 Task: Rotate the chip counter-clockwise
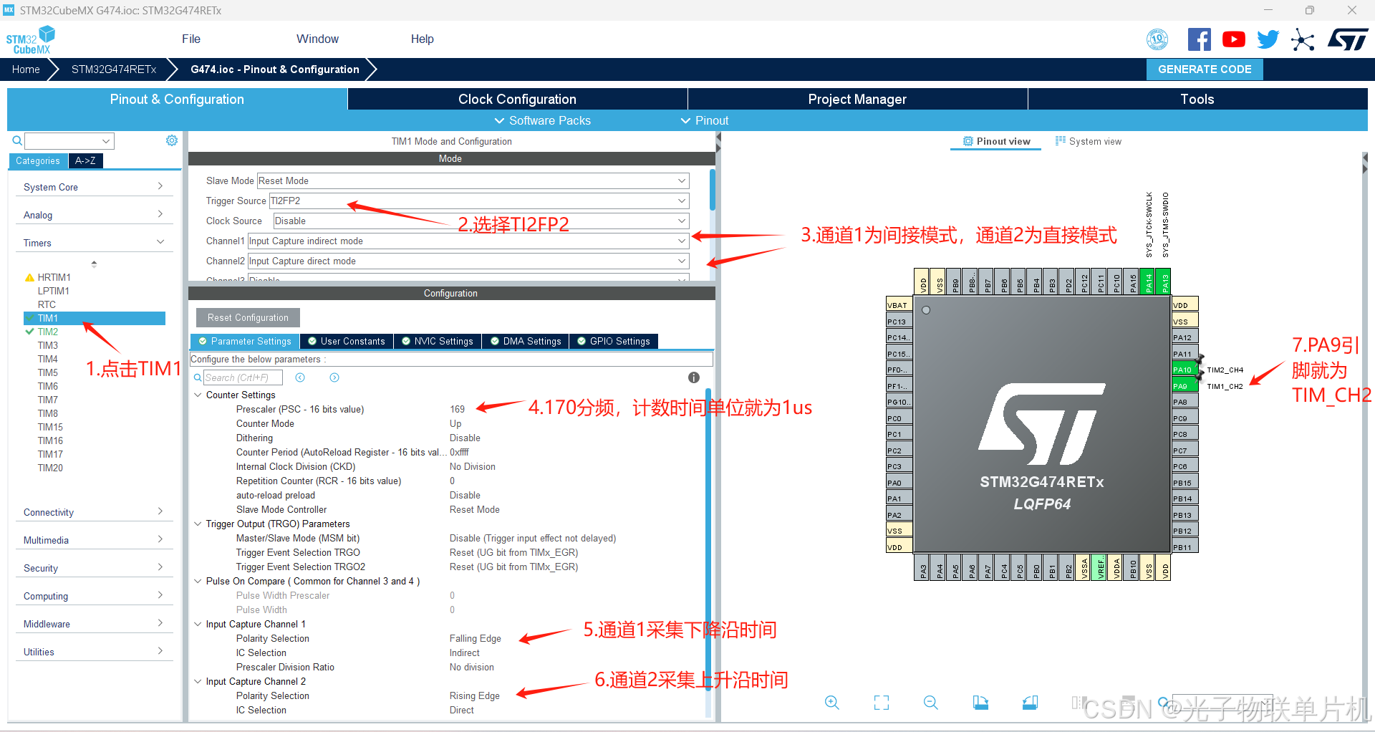[1030, 703]
